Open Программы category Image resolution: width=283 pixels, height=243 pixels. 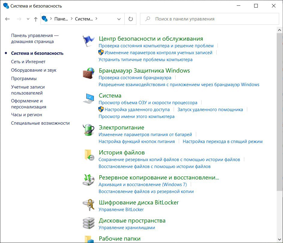[24, 79]
